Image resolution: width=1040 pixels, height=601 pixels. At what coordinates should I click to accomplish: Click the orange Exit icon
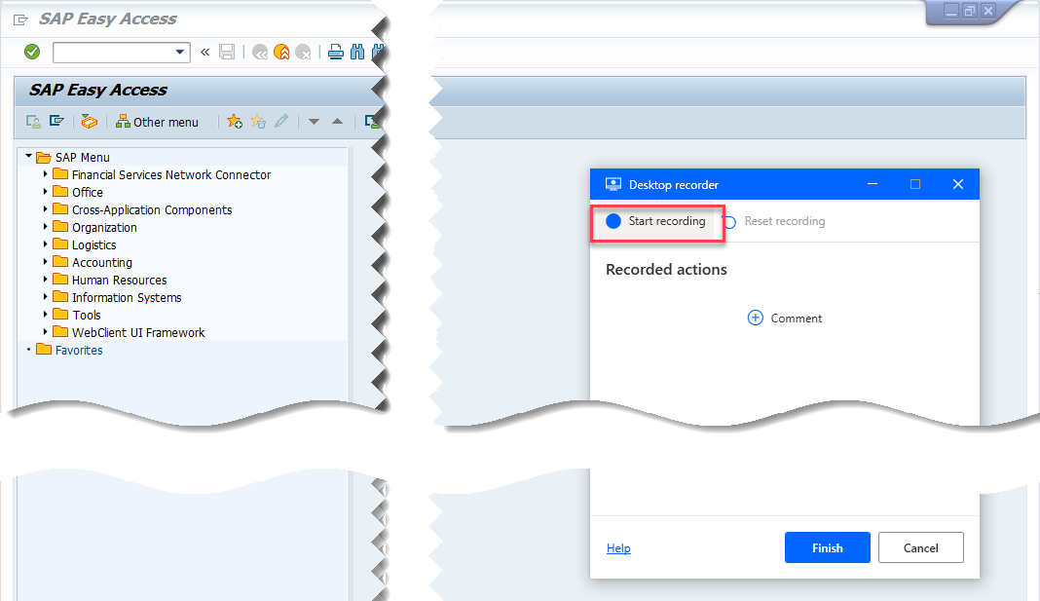click(x=281, y=52)
